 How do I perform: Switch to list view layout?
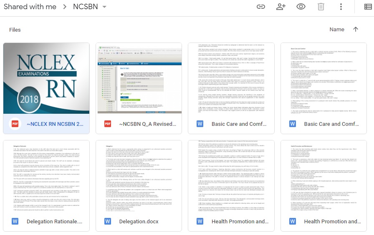368,7
